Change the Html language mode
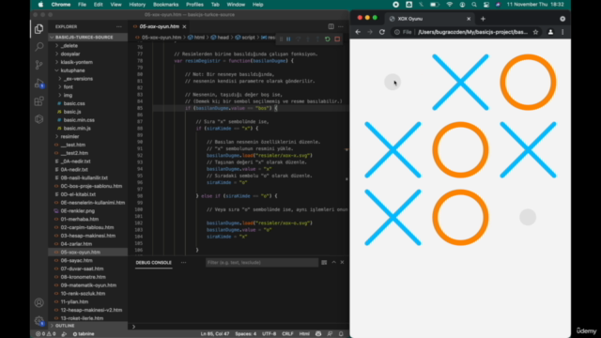This screenshot has height=338, width=601. [304, 334]
